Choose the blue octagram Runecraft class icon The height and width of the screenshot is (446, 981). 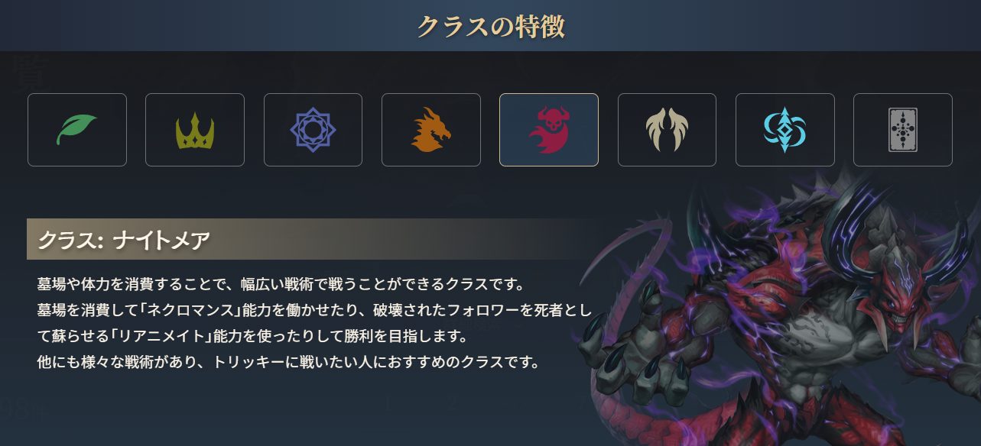click(x=313, y=130)
